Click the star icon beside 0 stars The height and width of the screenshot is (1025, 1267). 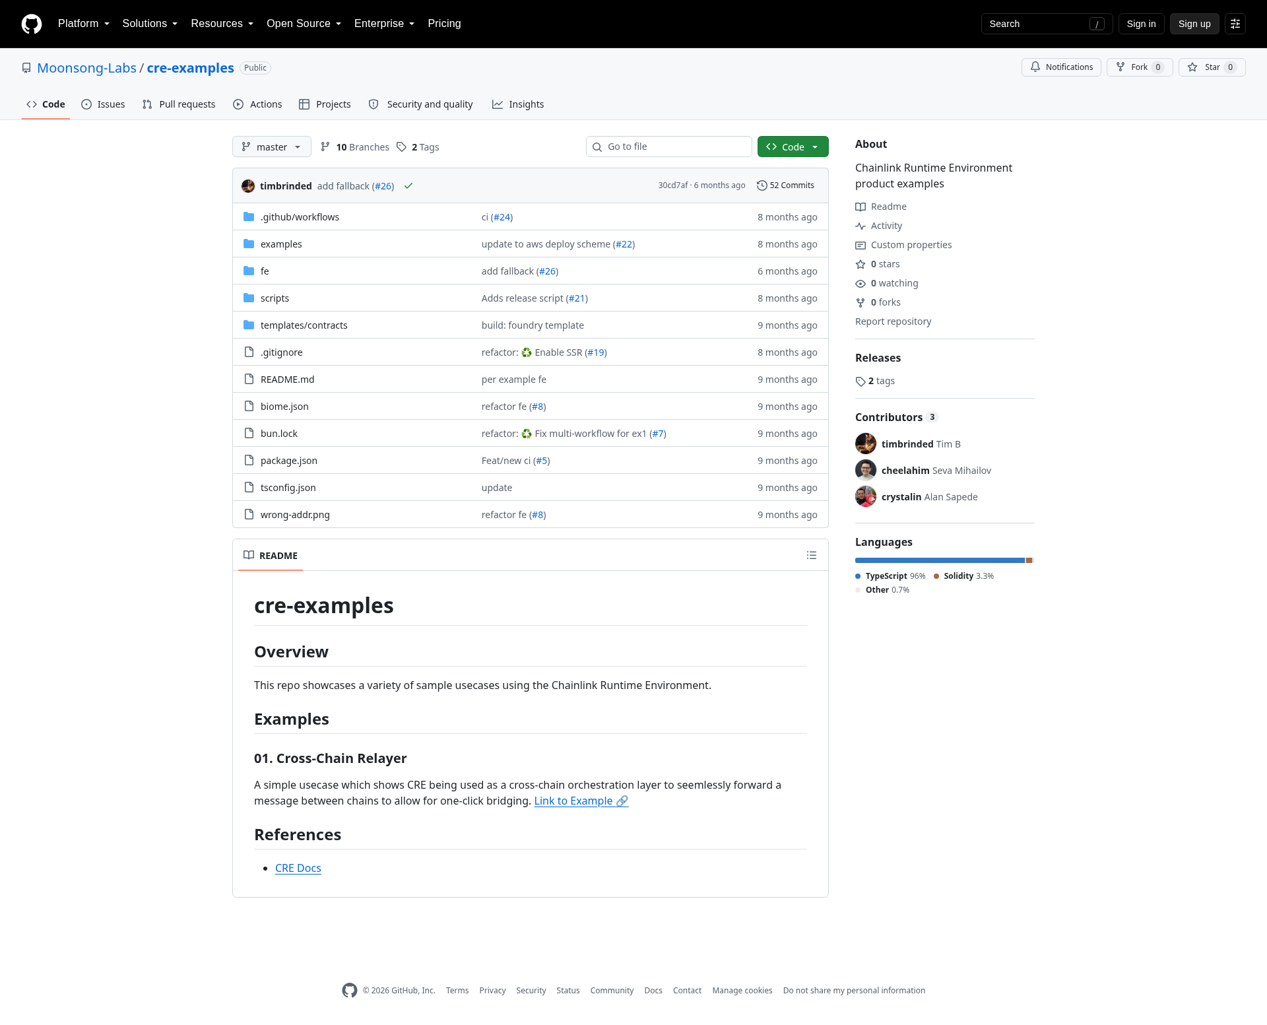pos(861,265)
